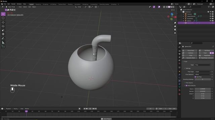Image resolution: width=215 pixels, height=120 pixels.
Task: Uncheck the Initial Velocity checkbox
Action: tap(186, 86)
